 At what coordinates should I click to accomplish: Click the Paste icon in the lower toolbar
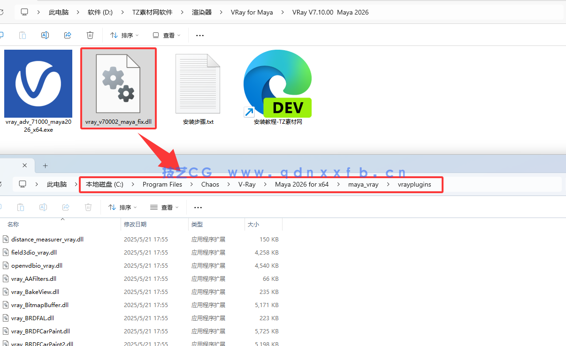tap(21, 207)
